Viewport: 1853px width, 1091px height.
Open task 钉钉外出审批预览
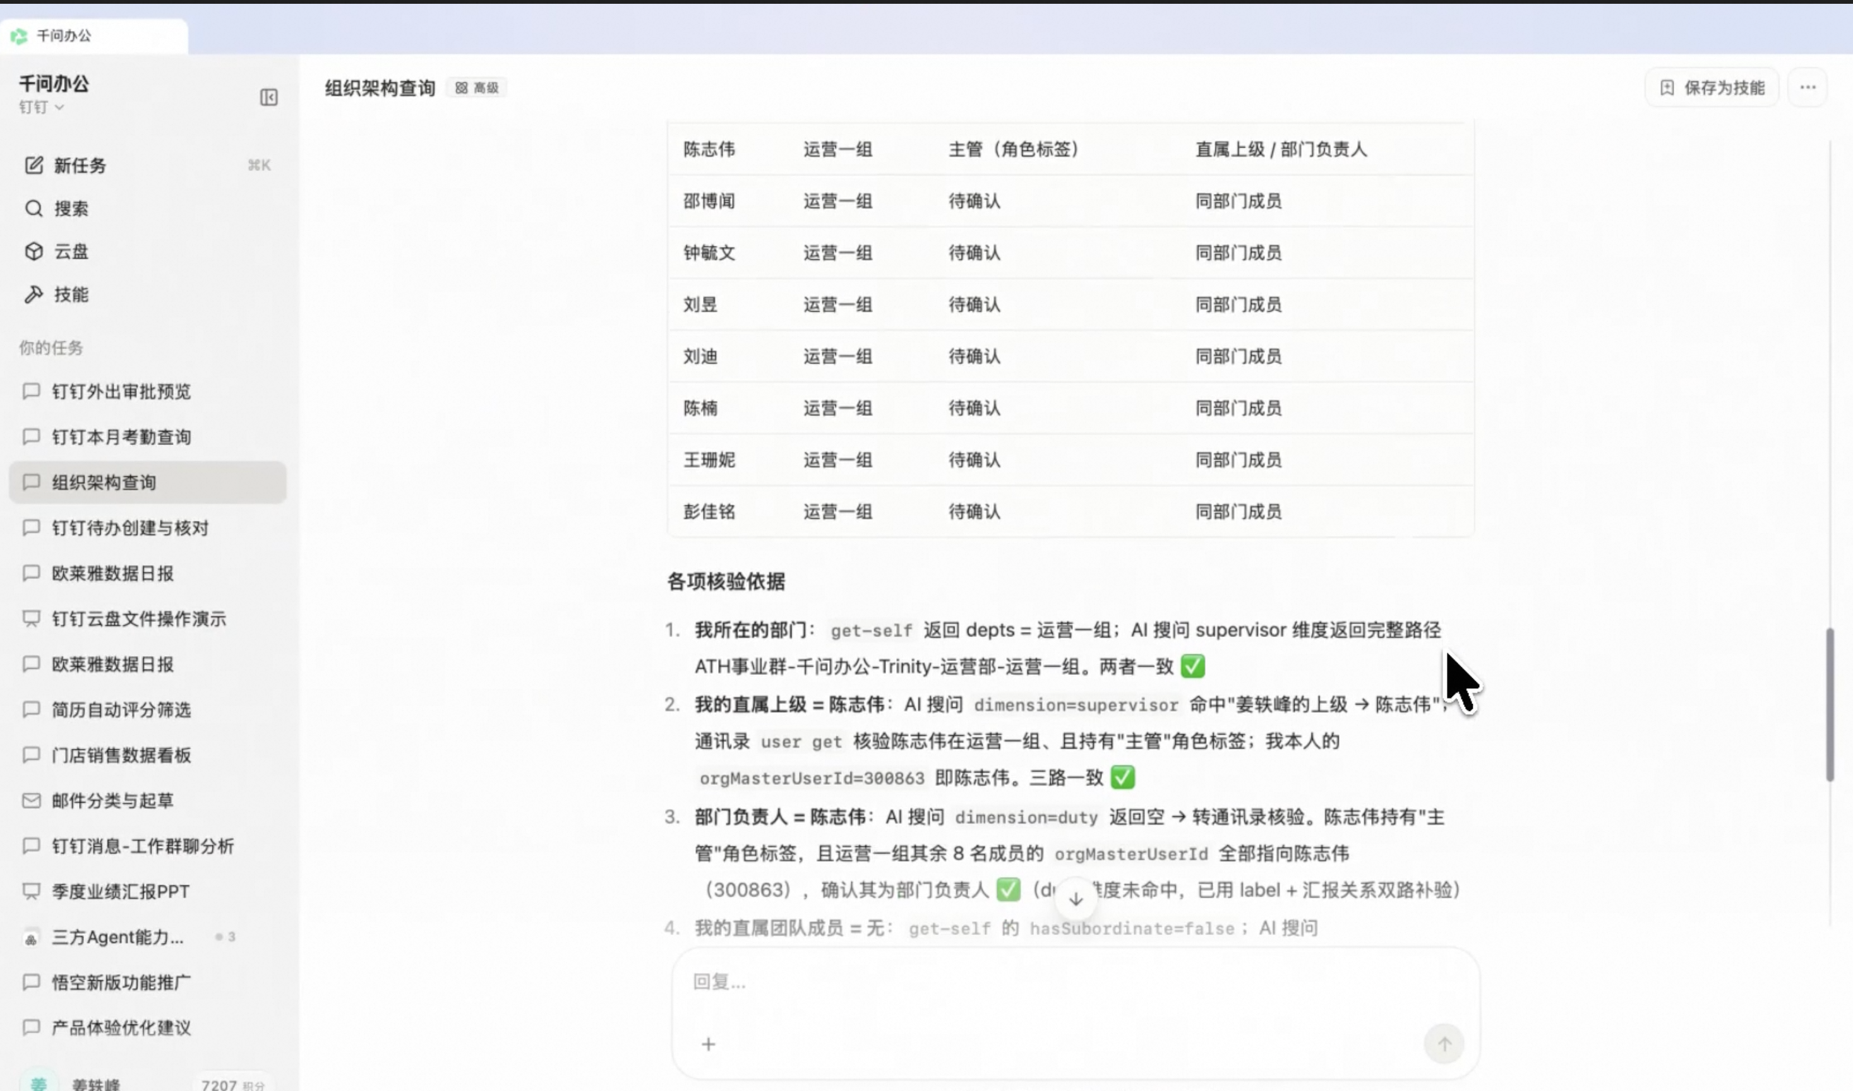[x=147, y=391]
